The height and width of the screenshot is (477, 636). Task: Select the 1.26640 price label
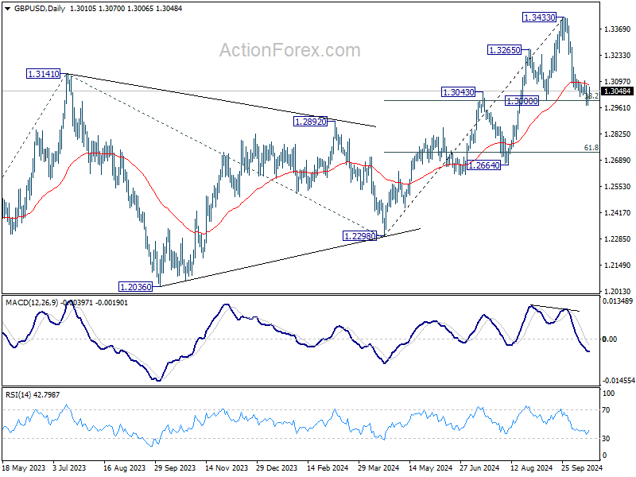484,165
